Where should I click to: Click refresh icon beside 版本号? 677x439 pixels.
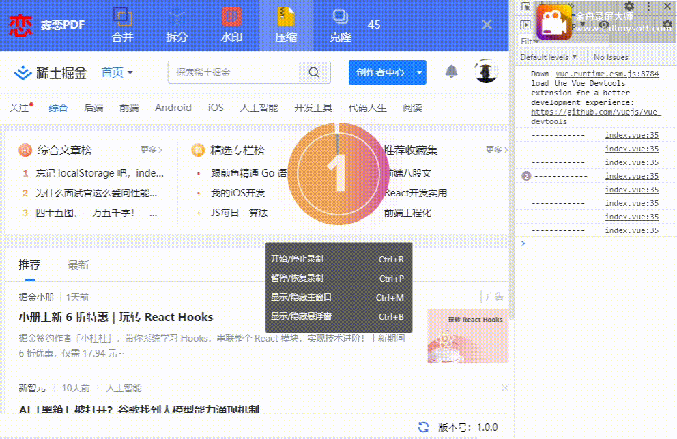[x=424, y=427]
